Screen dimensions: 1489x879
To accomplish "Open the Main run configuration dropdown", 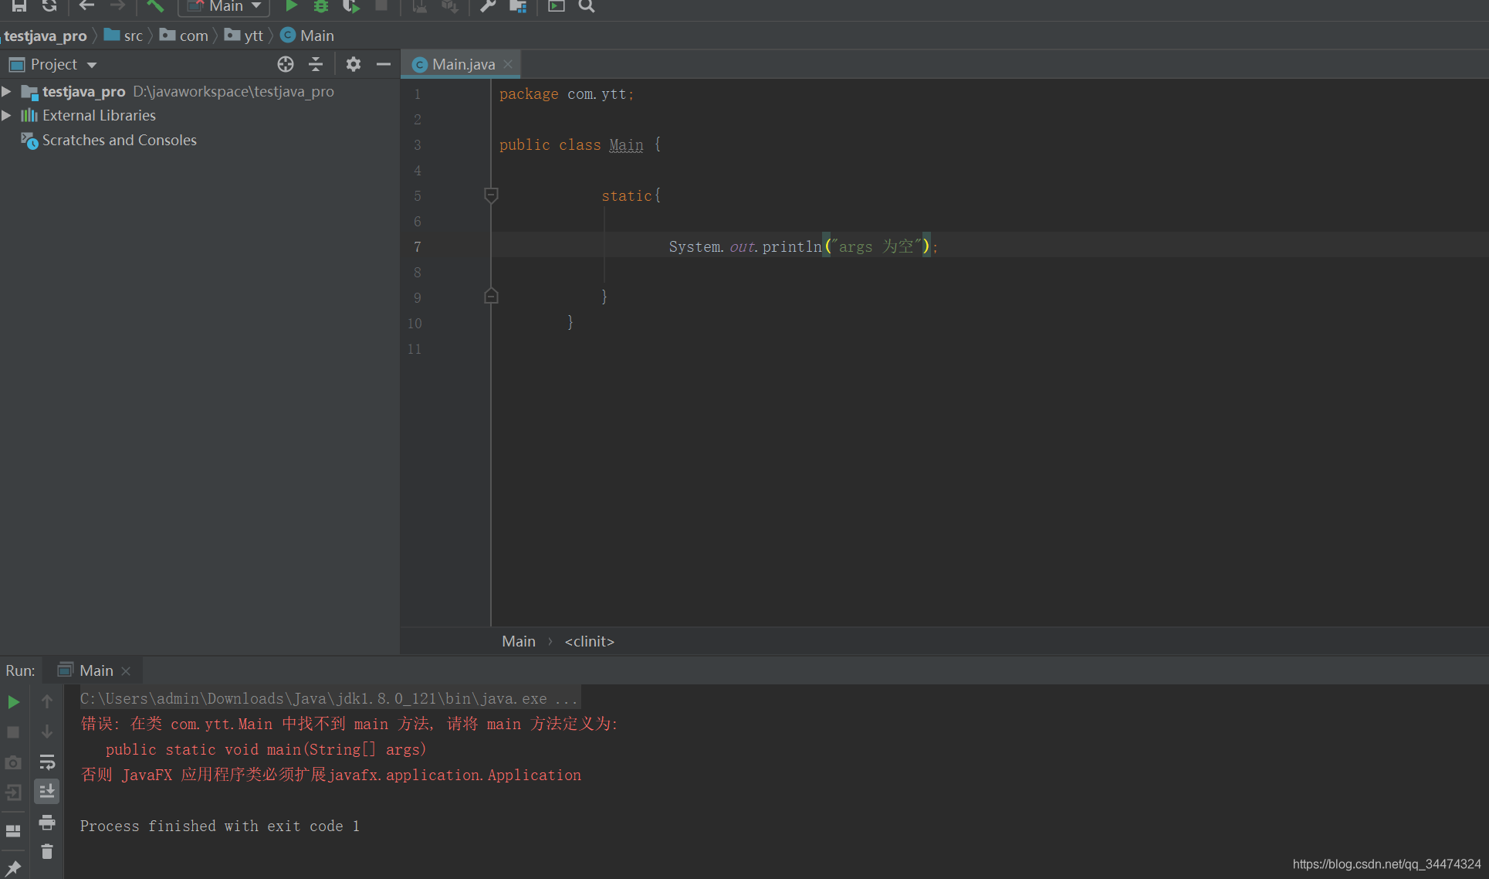I will coord(225,6).
